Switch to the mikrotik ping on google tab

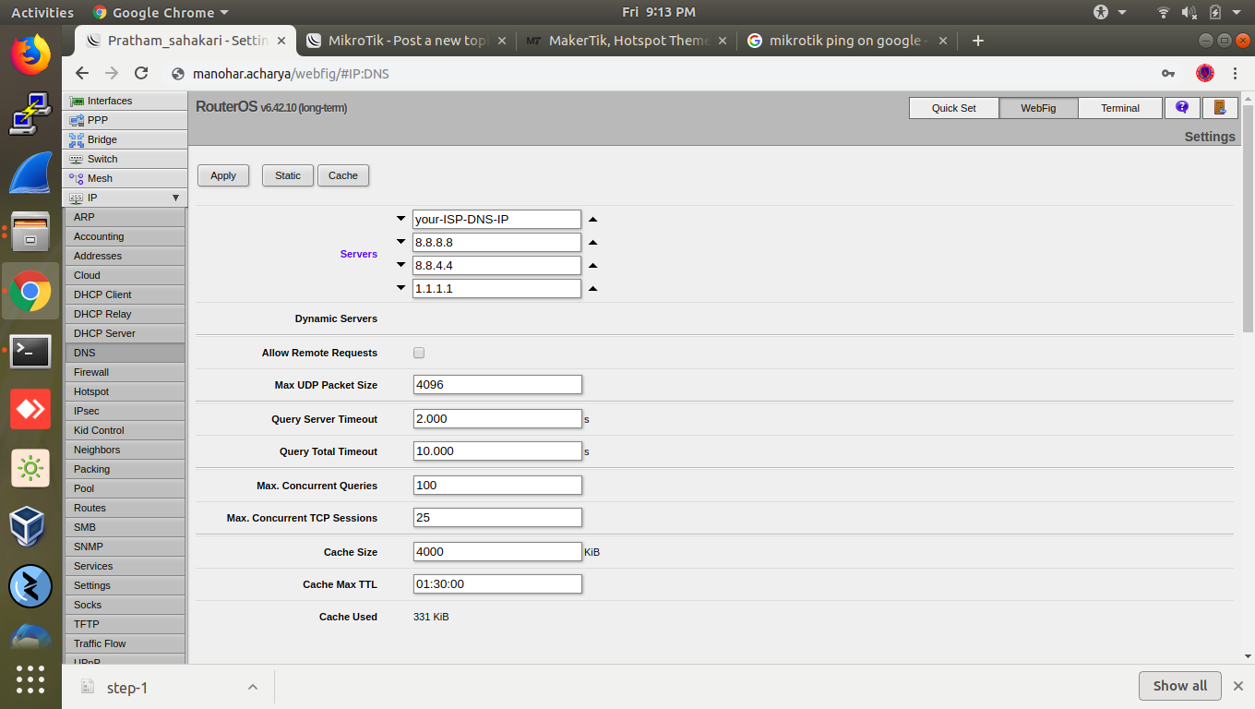(847, 41)
